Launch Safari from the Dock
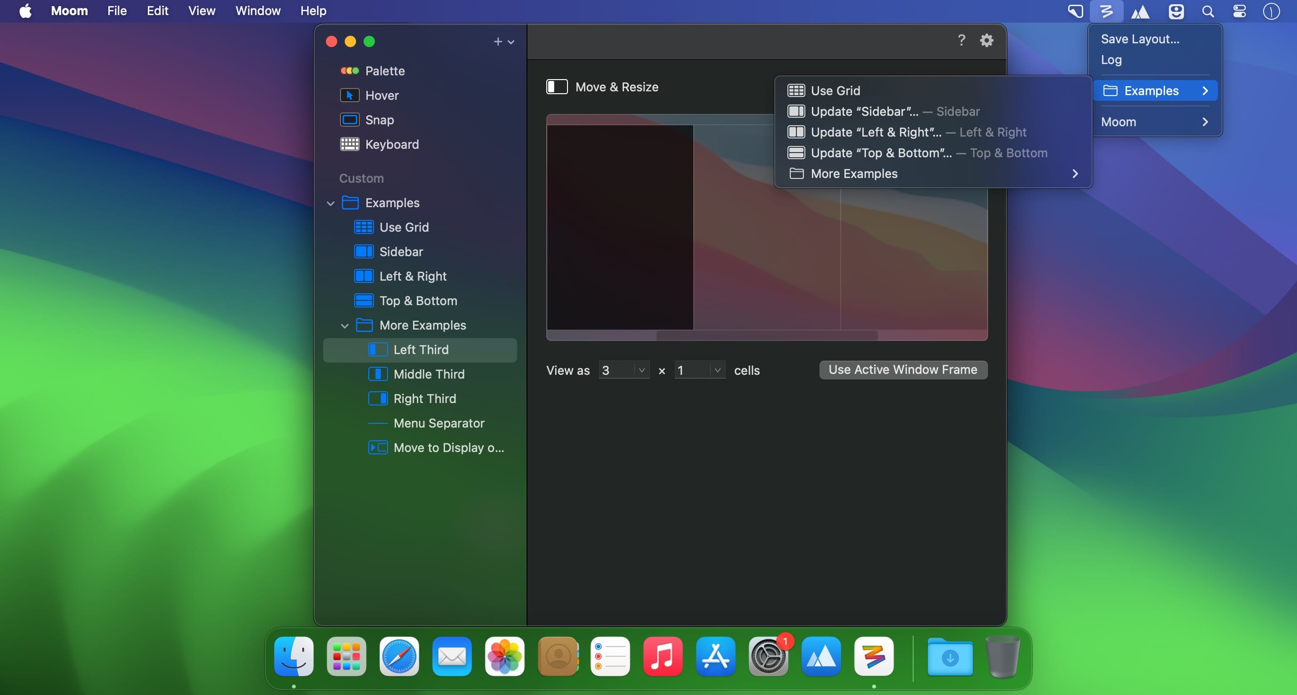Screen dimensions: 1297x695 tap(399, 656)
